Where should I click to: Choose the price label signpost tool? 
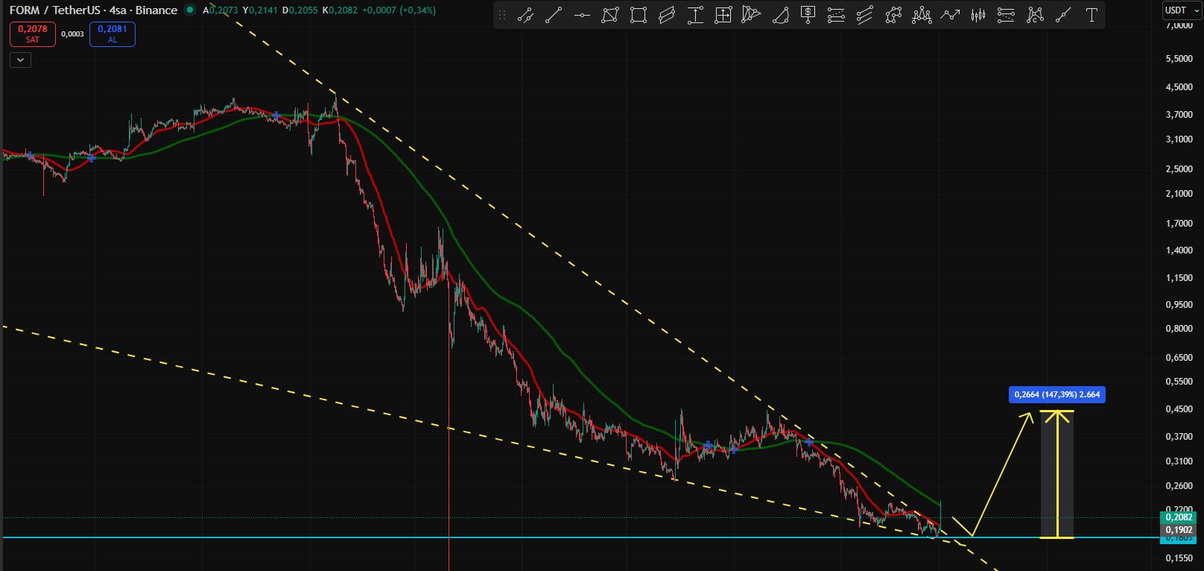[808, 15]
